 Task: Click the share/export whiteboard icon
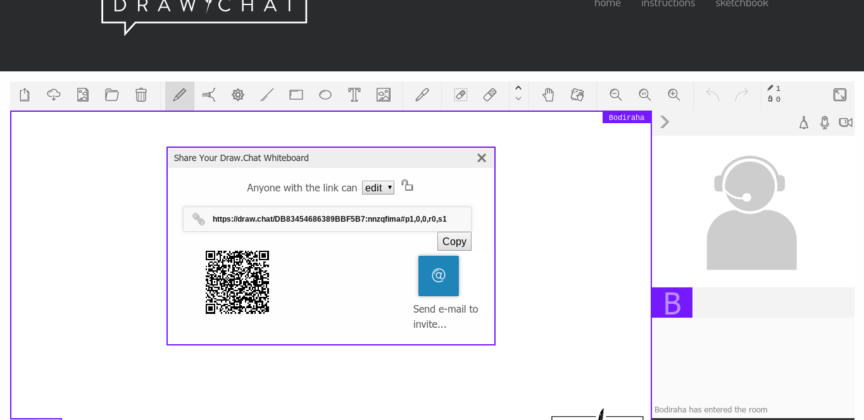tap(25, 95)
